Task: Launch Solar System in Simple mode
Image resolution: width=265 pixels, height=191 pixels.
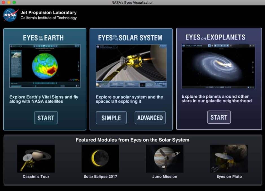Action: point(111,118)
